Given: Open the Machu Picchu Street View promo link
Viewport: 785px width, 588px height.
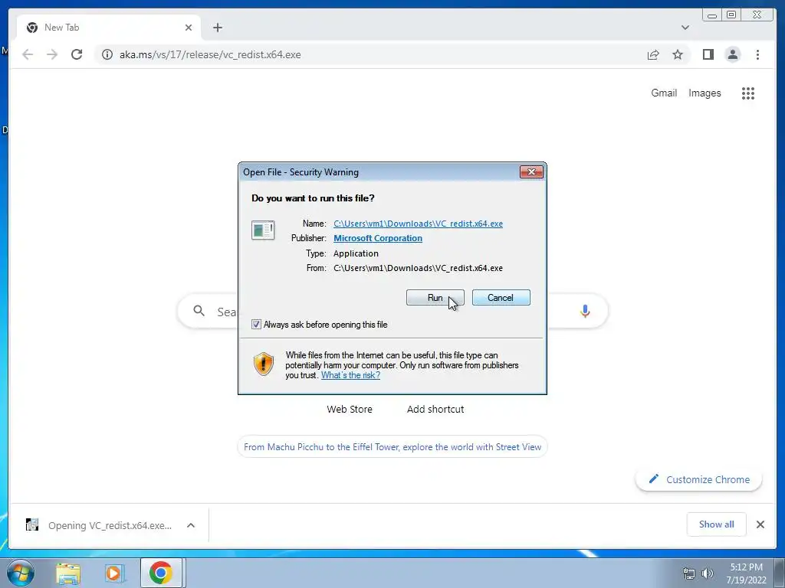Looking at the screenshot, I should point(392,447).
